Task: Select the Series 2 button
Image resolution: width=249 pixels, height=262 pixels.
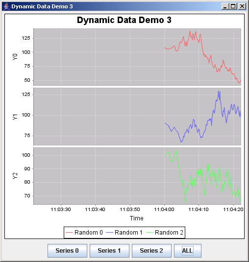Action: point(151,251)
